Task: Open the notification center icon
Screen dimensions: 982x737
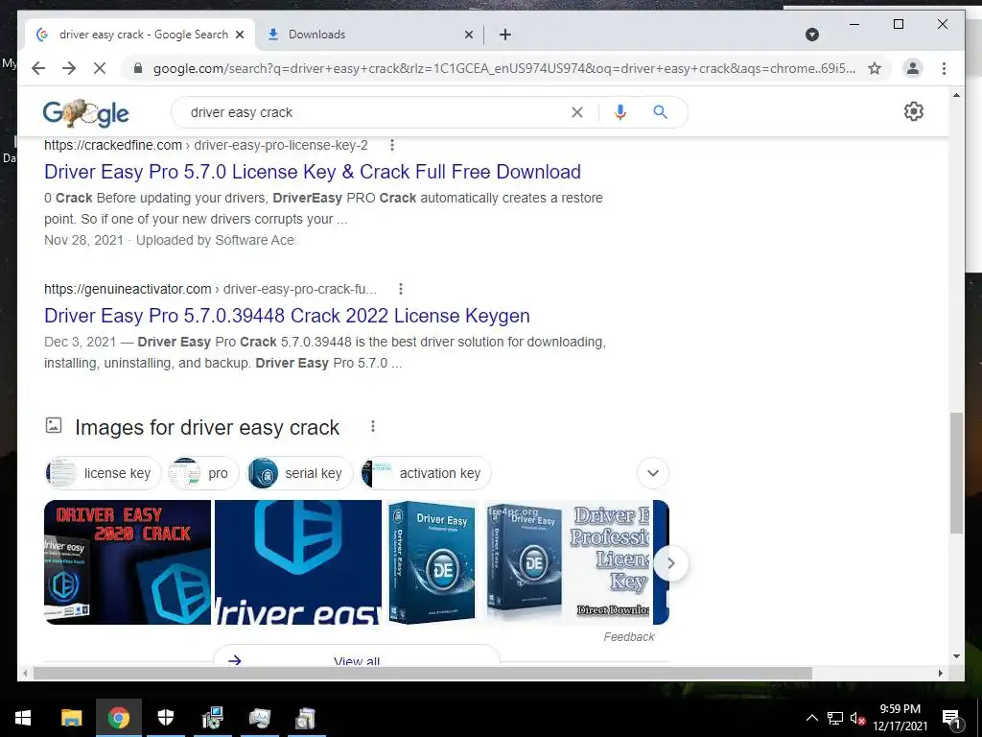Action: [951, 718]
